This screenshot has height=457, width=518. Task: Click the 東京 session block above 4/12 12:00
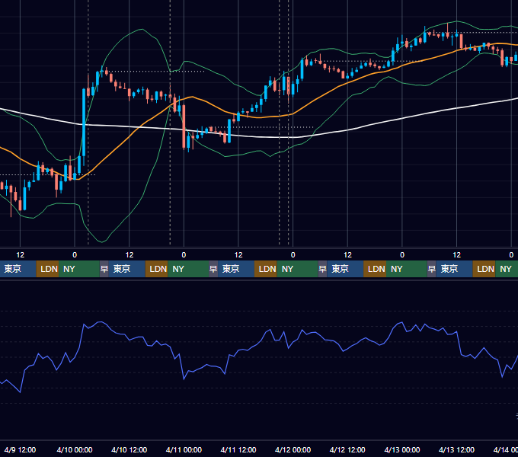(345, 269)
